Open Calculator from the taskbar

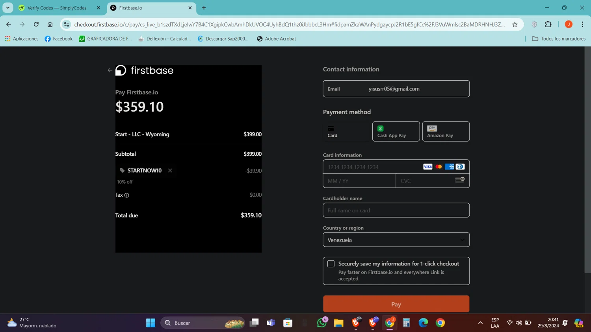pyautogui.click(x=406, y=323)
